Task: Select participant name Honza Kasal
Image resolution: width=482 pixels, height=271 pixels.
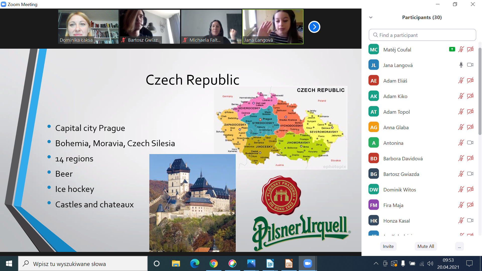Action: click(x=396, y=221)
